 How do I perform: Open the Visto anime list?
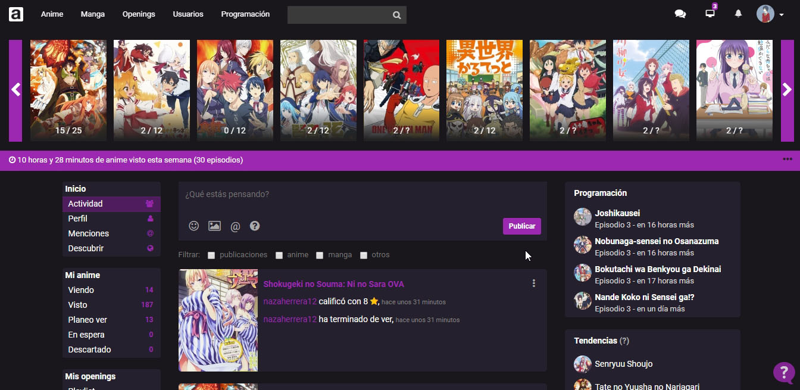[x=111, y=305]
